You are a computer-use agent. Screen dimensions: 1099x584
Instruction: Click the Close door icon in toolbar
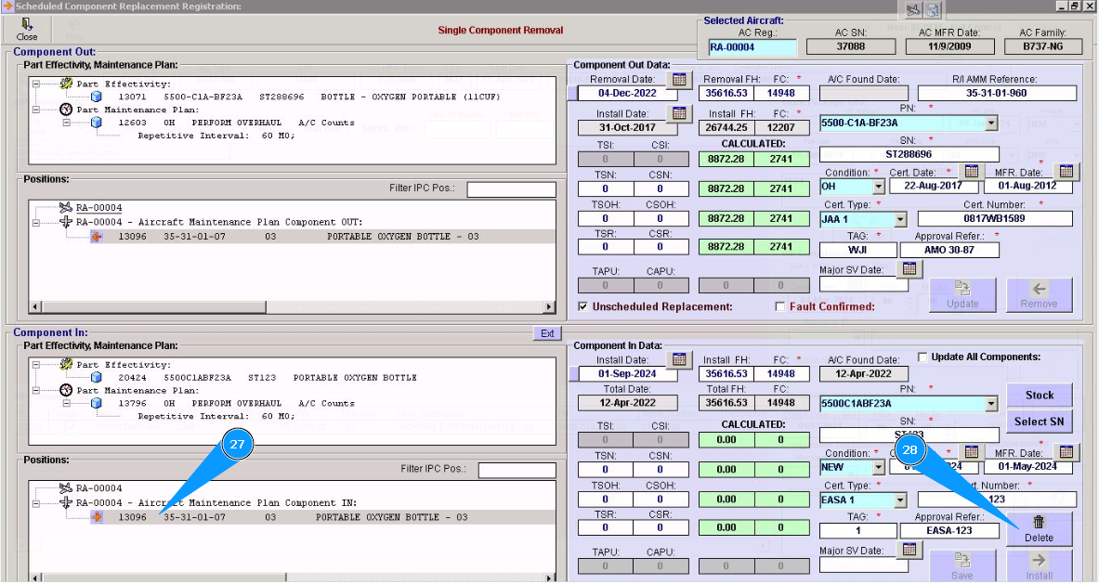coord(26,27)
